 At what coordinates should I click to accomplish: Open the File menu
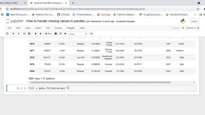tap(9, 28)
